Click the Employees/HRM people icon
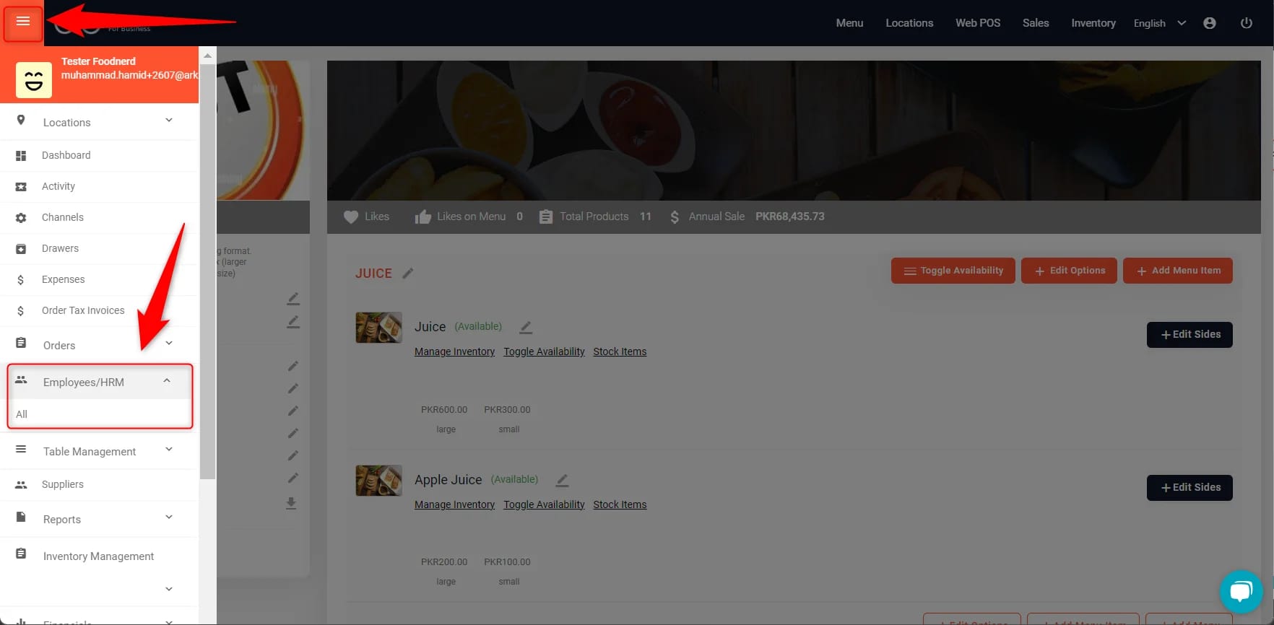Viewport: 1274px width, 625px height. click(21, 380)
